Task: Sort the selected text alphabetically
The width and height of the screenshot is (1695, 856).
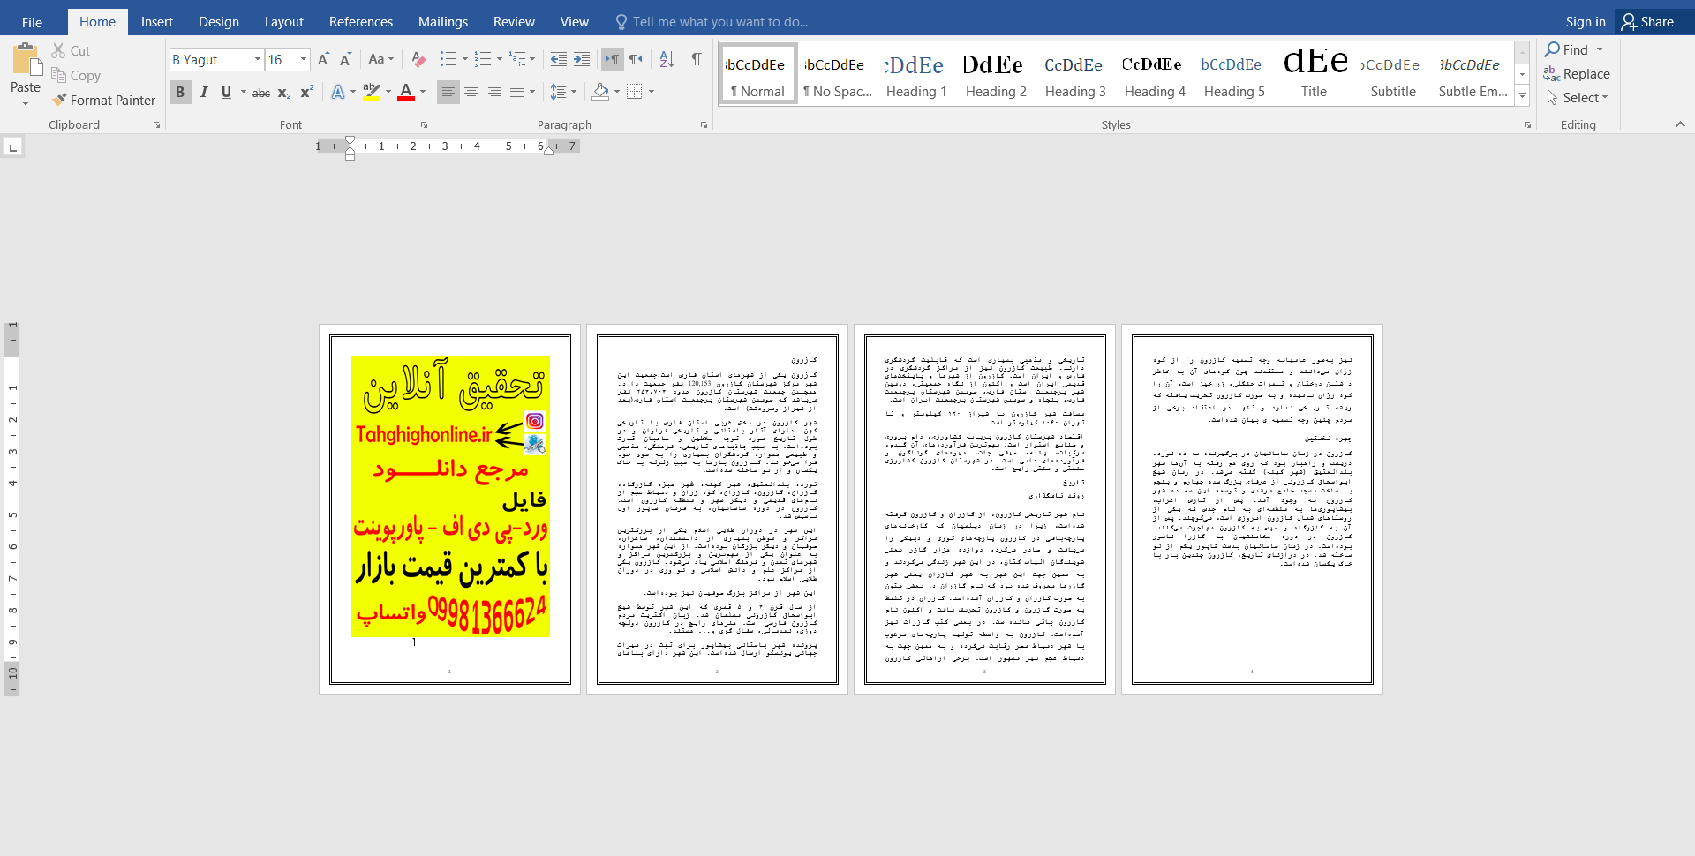Action: click(x=667, y=59)
